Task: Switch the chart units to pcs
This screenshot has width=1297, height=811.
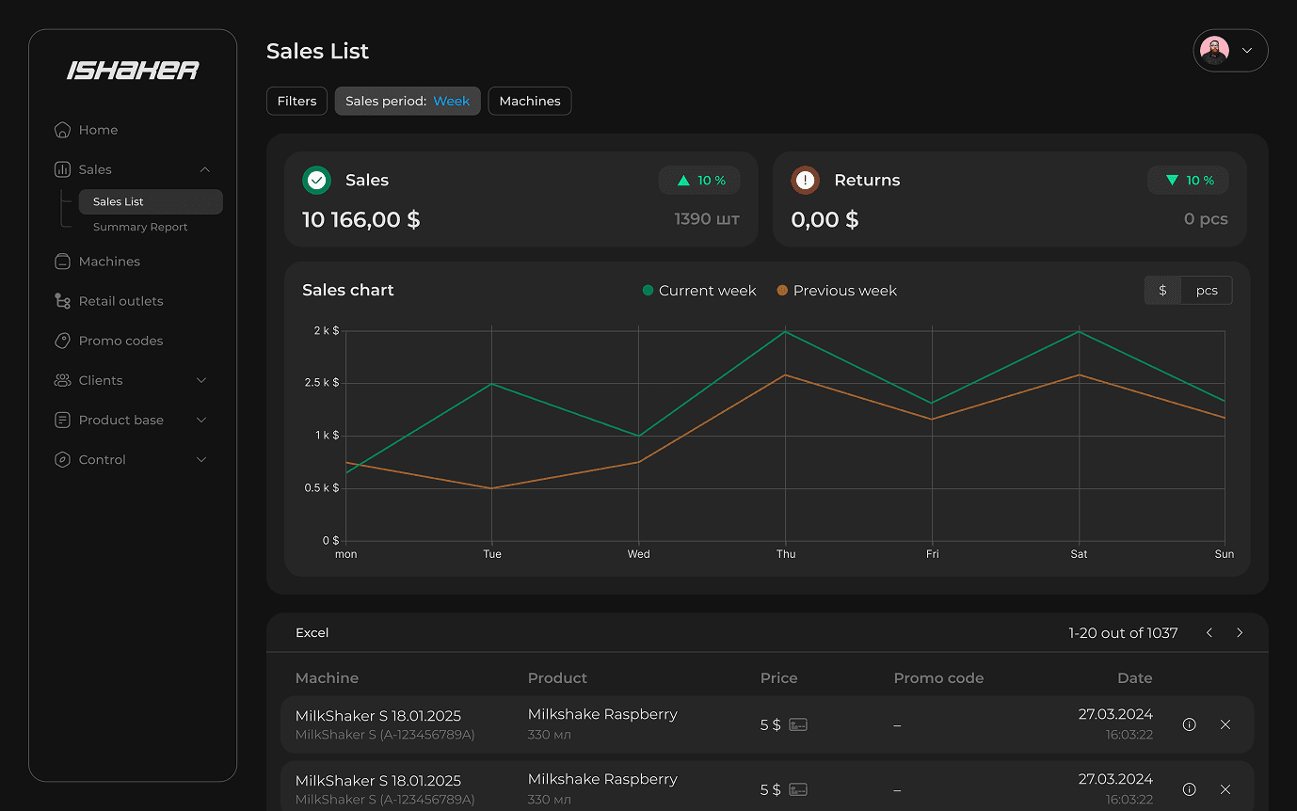Action: [x=1206, y=290]
